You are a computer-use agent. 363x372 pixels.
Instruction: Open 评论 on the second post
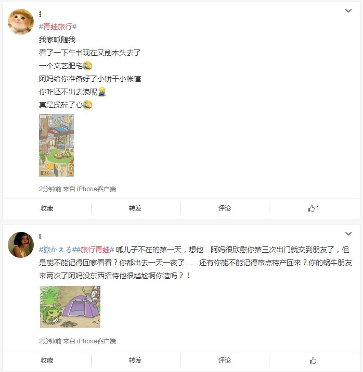point(225,361)
